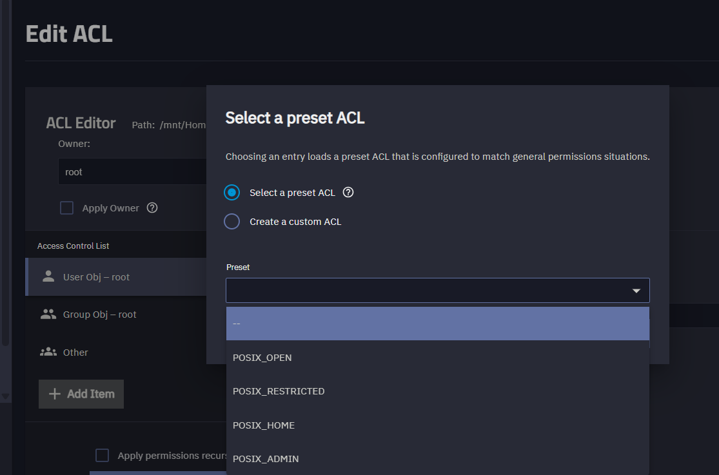Choose the blank '--' preset option
The height and width of the screenshot is (475, 719).
click(x=437, y=324)
